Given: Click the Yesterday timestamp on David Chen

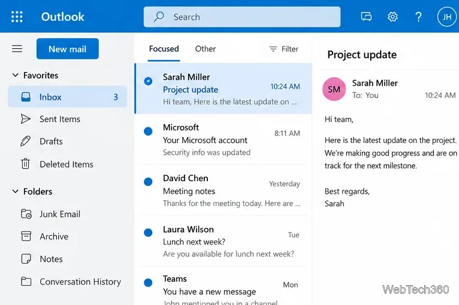Looking at the screenshot, I should coord(285,184).
